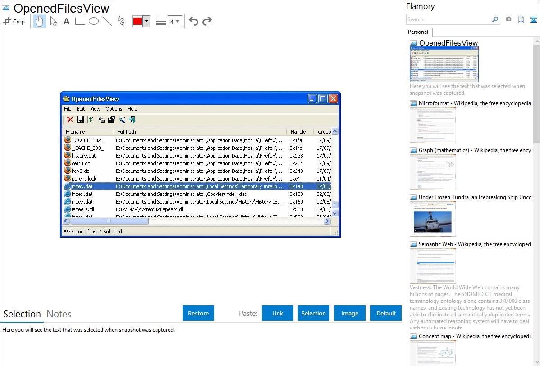Click the Link paste button
This screenshot has height=366, width=540.
click(278, 313)
